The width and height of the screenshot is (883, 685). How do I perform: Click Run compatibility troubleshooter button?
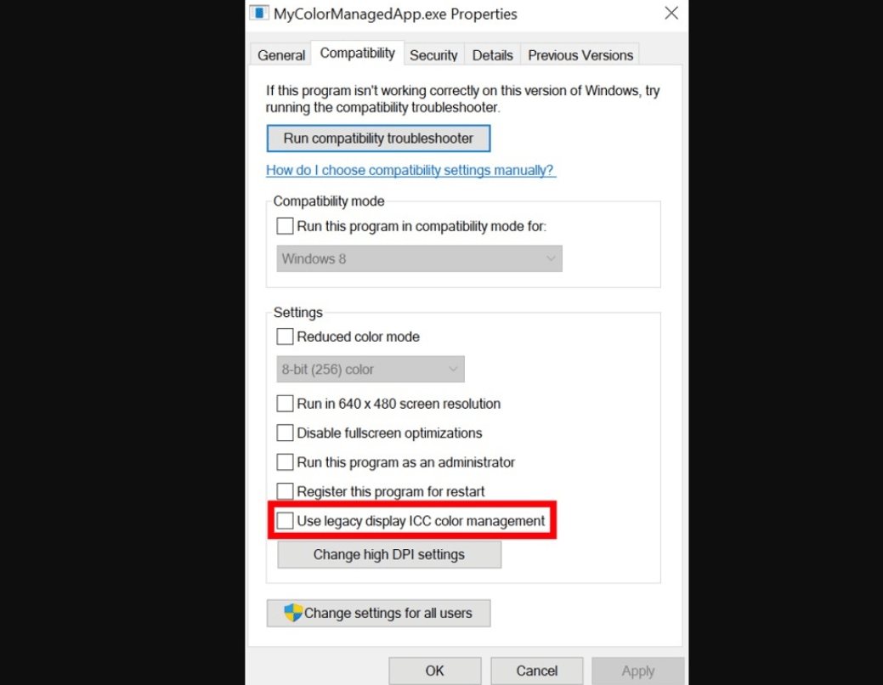click(x=378, y=139)
